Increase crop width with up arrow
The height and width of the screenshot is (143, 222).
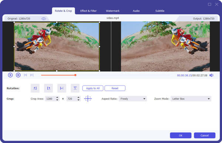coord(57,97)
